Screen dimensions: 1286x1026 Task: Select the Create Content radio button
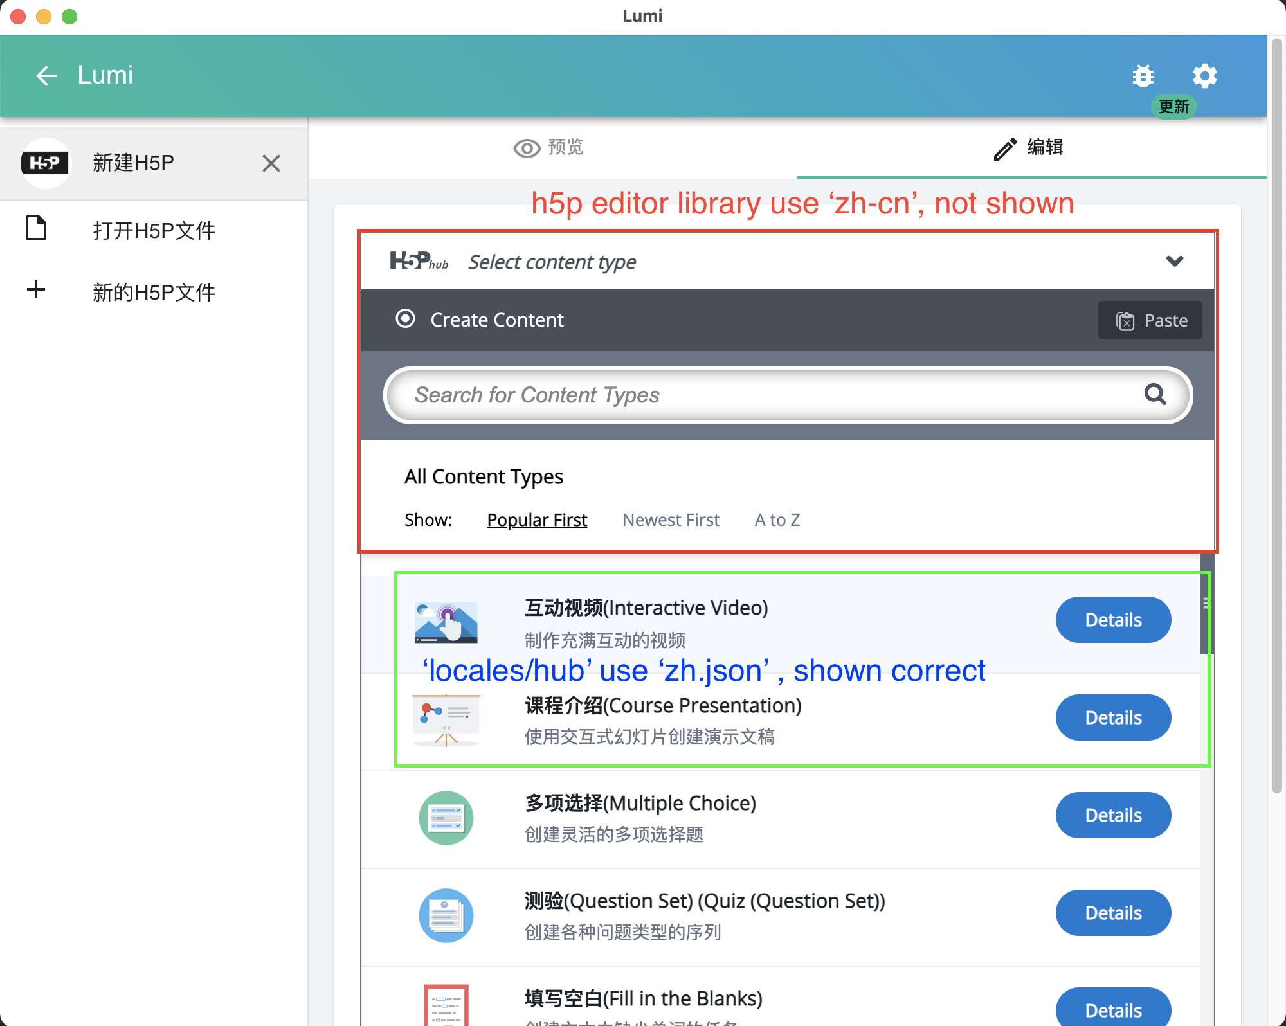(405, 319)
